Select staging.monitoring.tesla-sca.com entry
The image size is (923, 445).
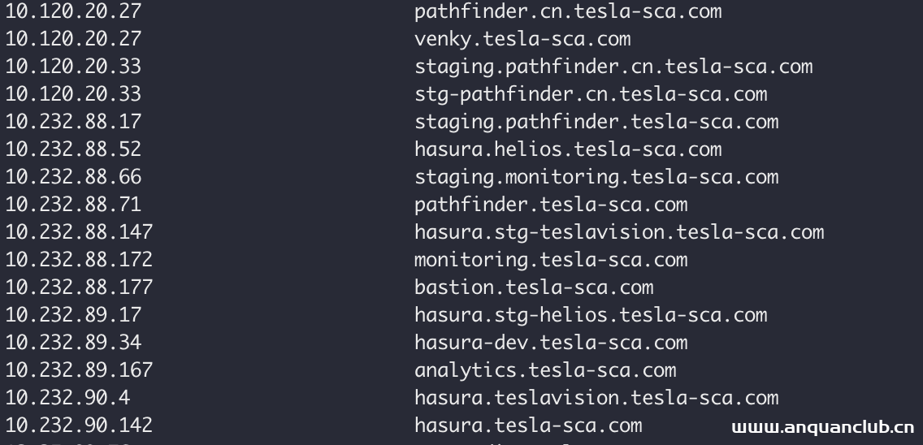(596, 177)
